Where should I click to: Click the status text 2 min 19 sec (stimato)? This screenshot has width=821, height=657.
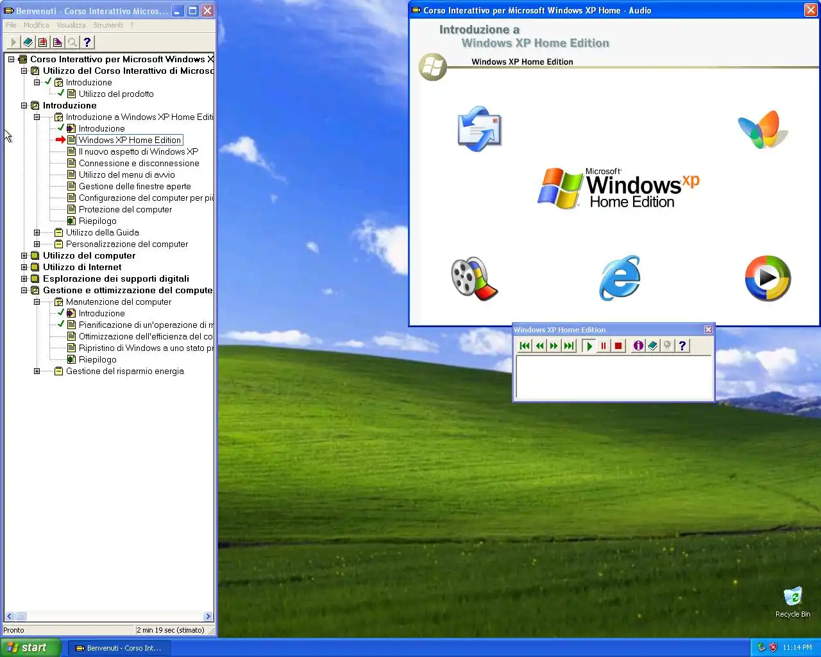pos(171,630)
